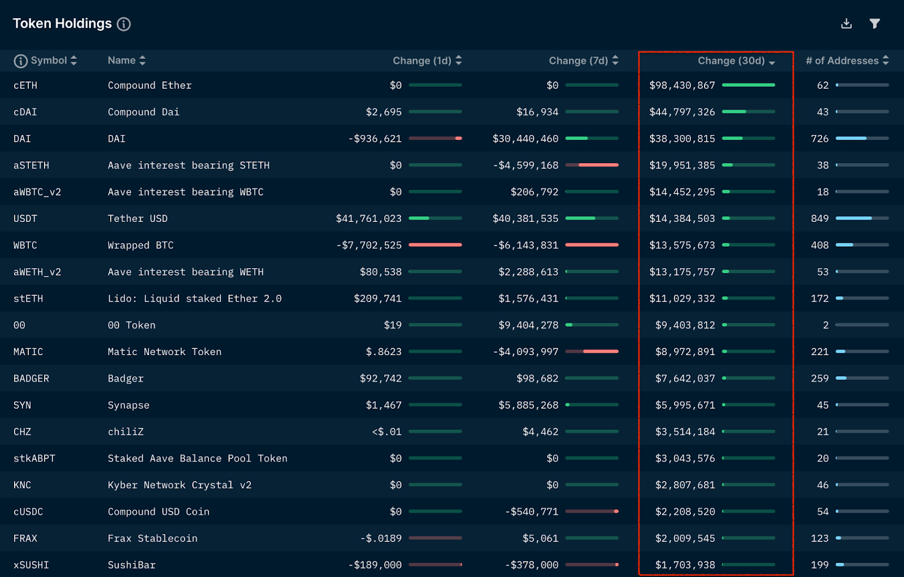Select the KNC symbol cell

point(23,485)
